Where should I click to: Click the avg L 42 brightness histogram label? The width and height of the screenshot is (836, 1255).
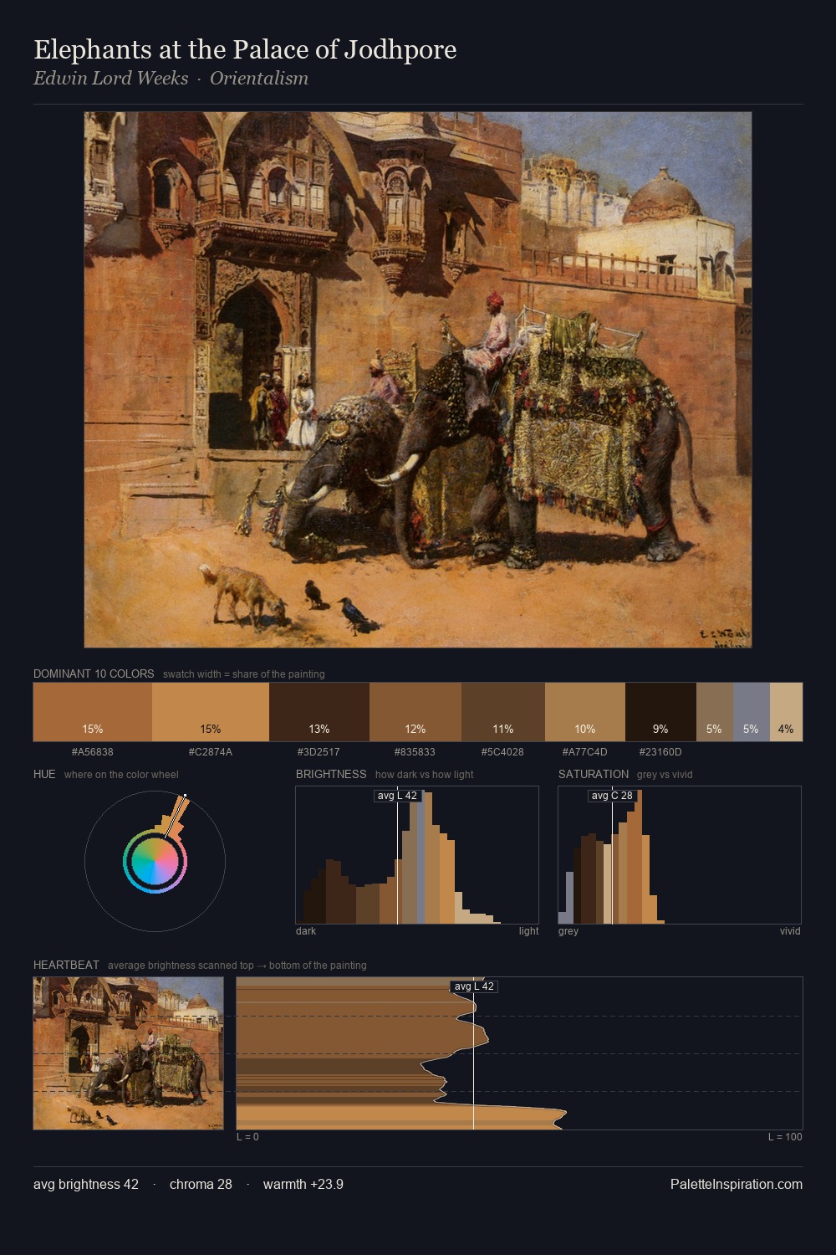click(x=397, y=796)
